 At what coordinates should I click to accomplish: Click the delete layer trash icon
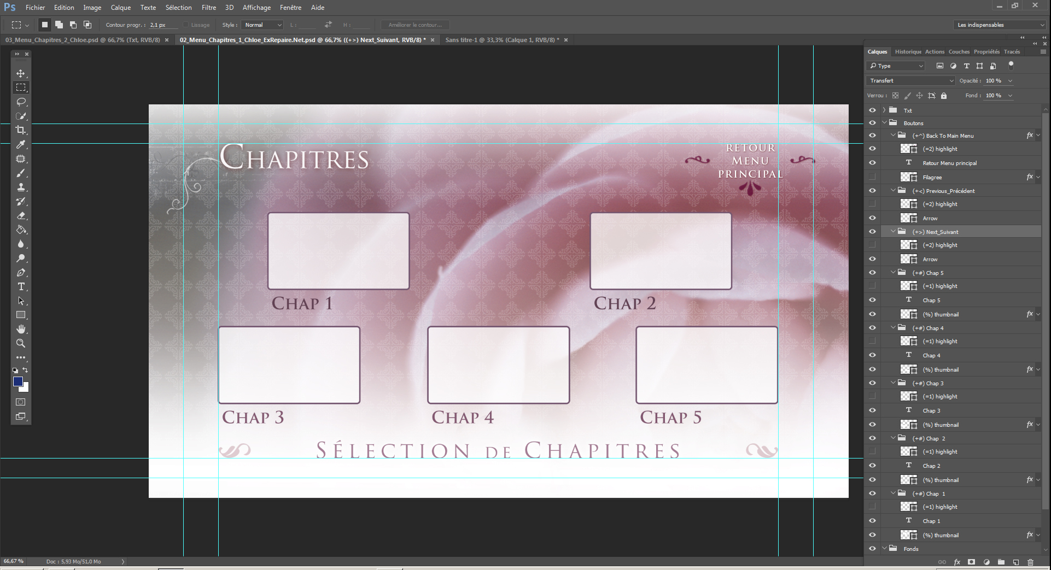coord(1030,562)
